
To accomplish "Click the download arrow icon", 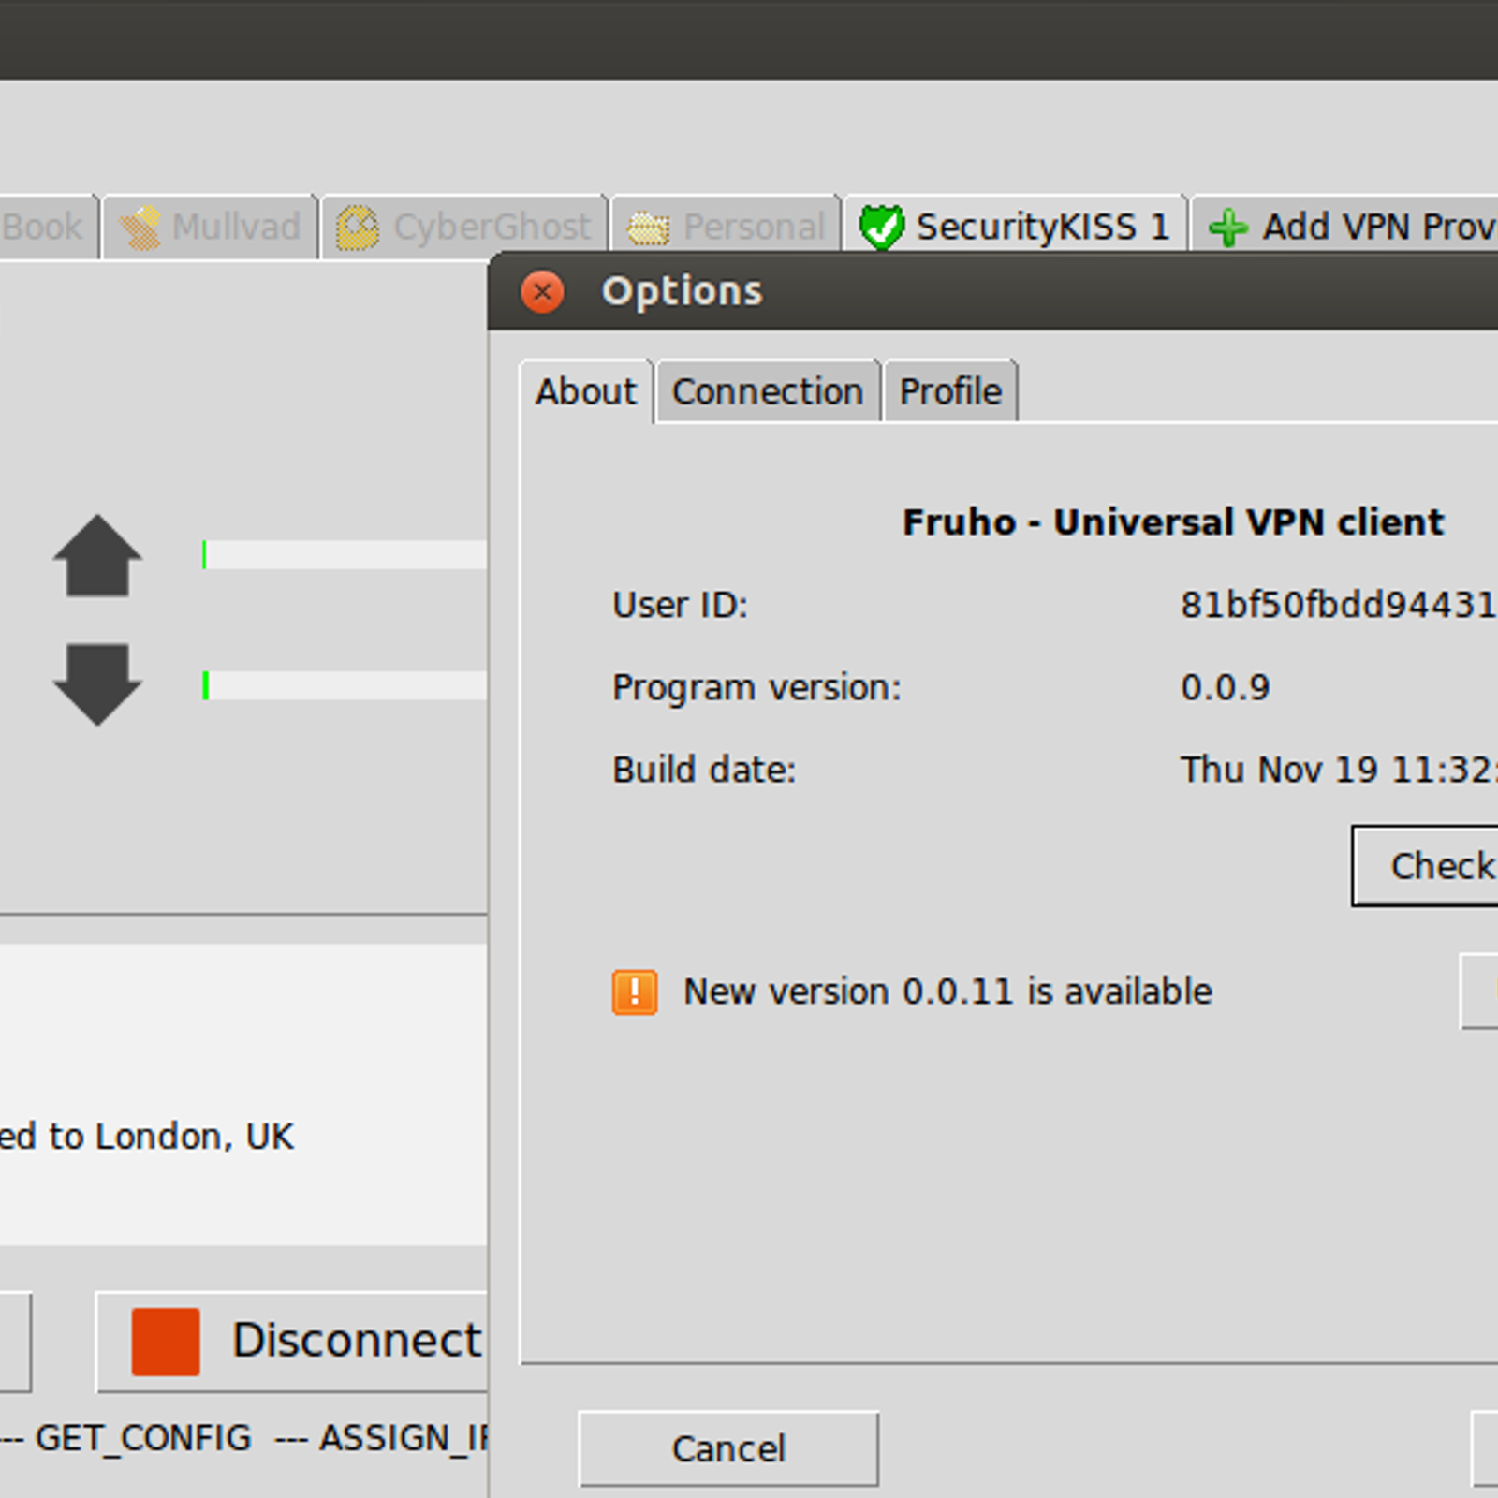I will pyautogui.click(x=97, y=684).
